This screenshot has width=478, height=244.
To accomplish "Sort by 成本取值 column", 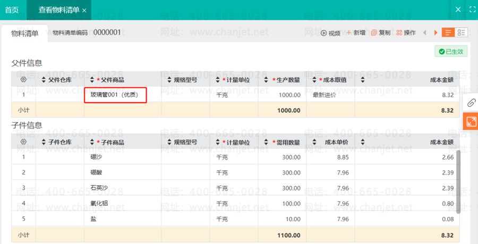I will 314,80.
